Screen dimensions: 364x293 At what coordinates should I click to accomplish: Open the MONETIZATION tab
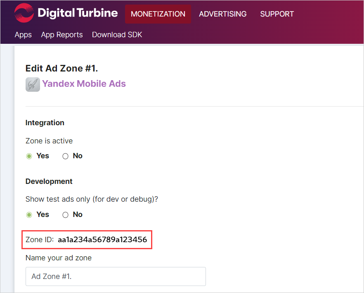tap(158, 14)
